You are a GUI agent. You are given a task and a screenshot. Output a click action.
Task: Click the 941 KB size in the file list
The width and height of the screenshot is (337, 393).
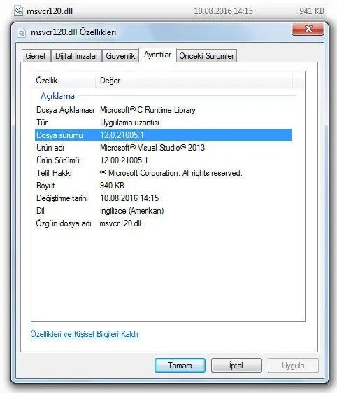[x=312, y=11]
